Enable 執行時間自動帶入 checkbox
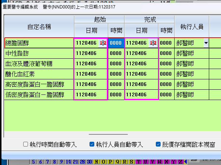Viewport: 221px width, 165px height. click(x=25, y=144)
